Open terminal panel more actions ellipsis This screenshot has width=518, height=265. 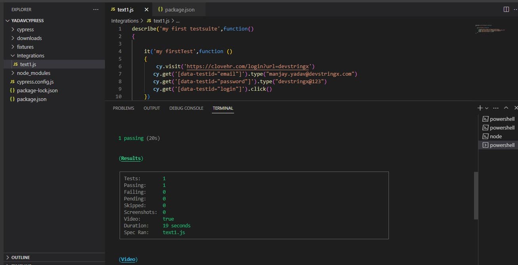click(496, 108)
